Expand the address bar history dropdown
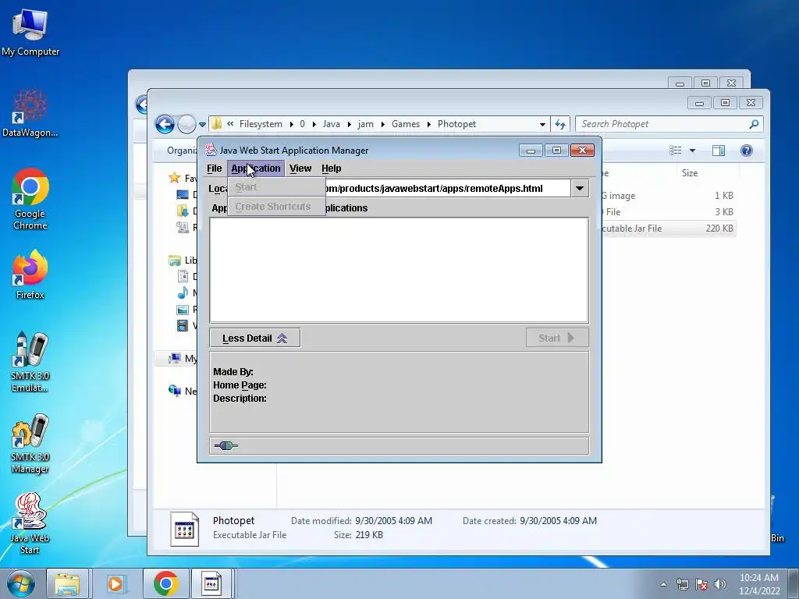Image resolution: width=799 pixels, height=599 pixels. pyautogui.click(x=542, y=124)
